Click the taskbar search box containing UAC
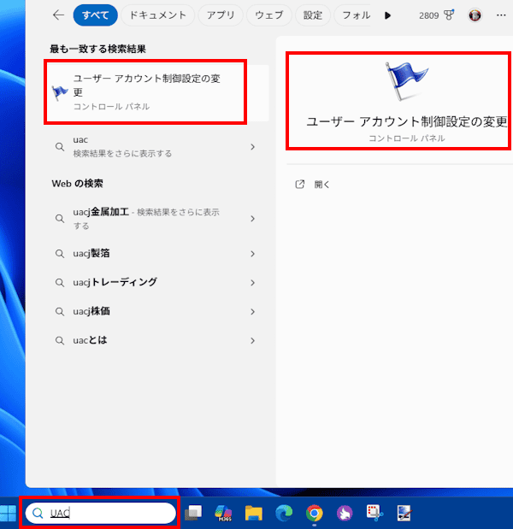513x529 pixels. 100,513
